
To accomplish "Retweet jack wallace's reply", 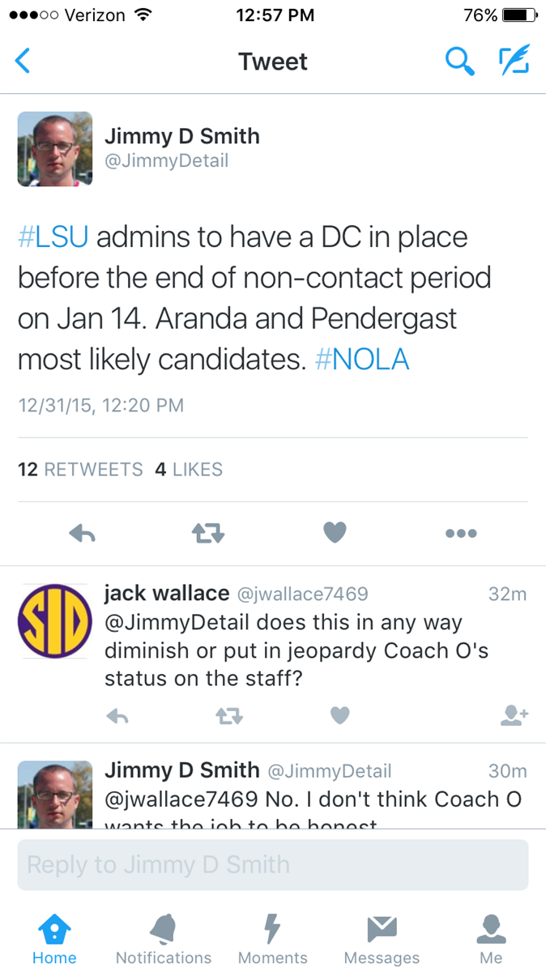I will pos(229,715).
